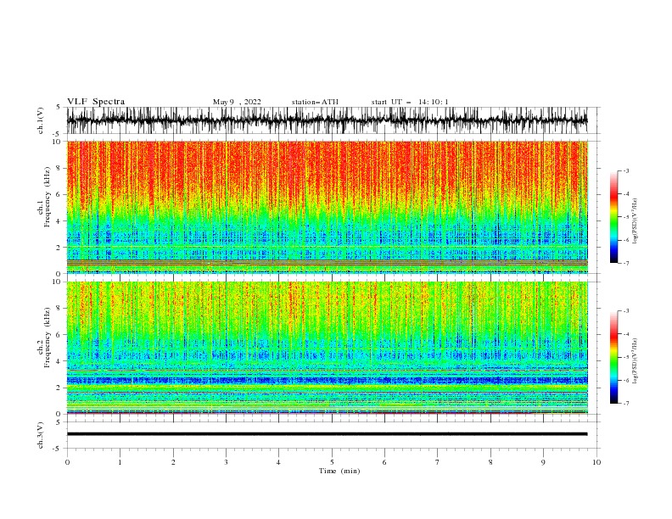The image size is (672, 519).
Task: Click the time axis tick label "3"
Action: 226,462
